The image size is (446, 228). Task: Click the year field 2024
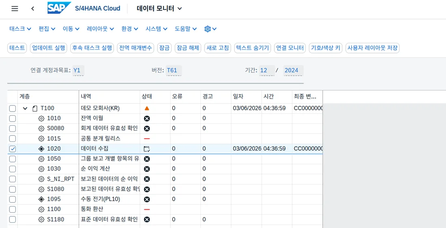point(293,70)
